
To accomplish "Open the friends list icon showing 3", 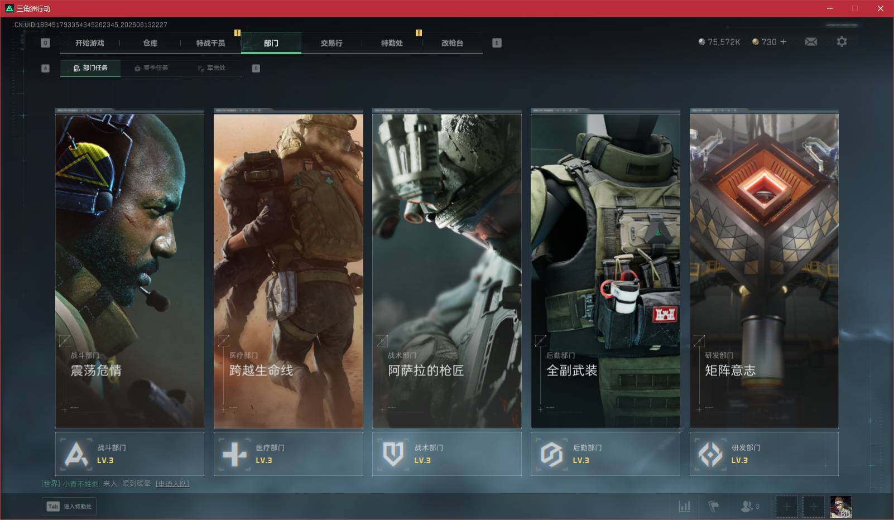I will [750, 506].
